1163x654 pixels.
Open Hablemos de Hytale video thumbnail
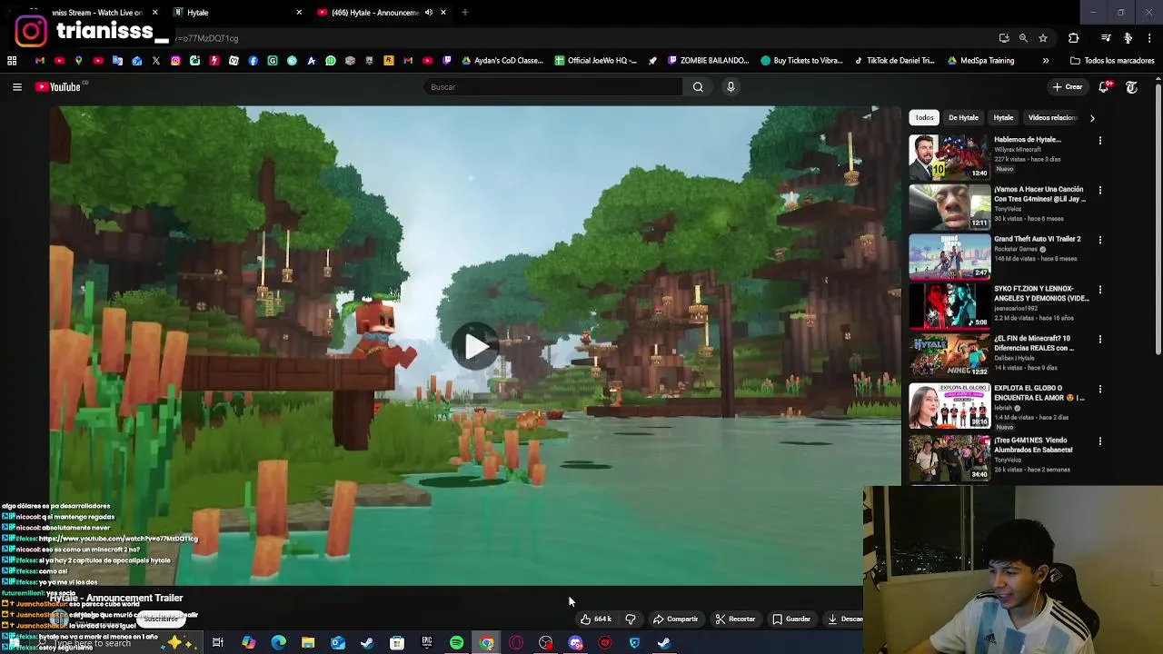click(949, 156)
